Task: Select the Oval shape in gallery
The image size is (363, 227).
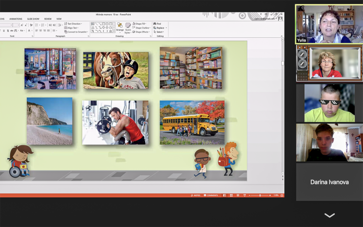Action: tap(107, 24)
